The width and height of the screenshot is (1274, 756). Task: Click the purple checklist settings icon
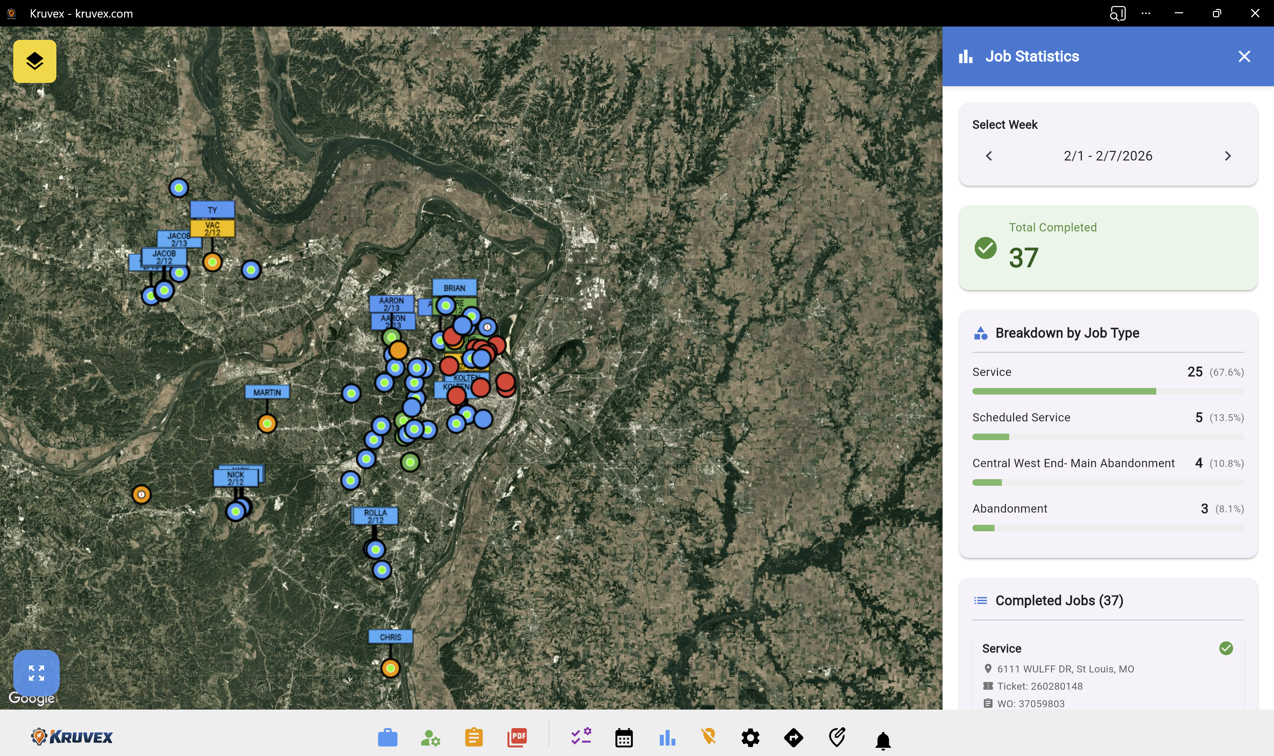tap(581, 736)
